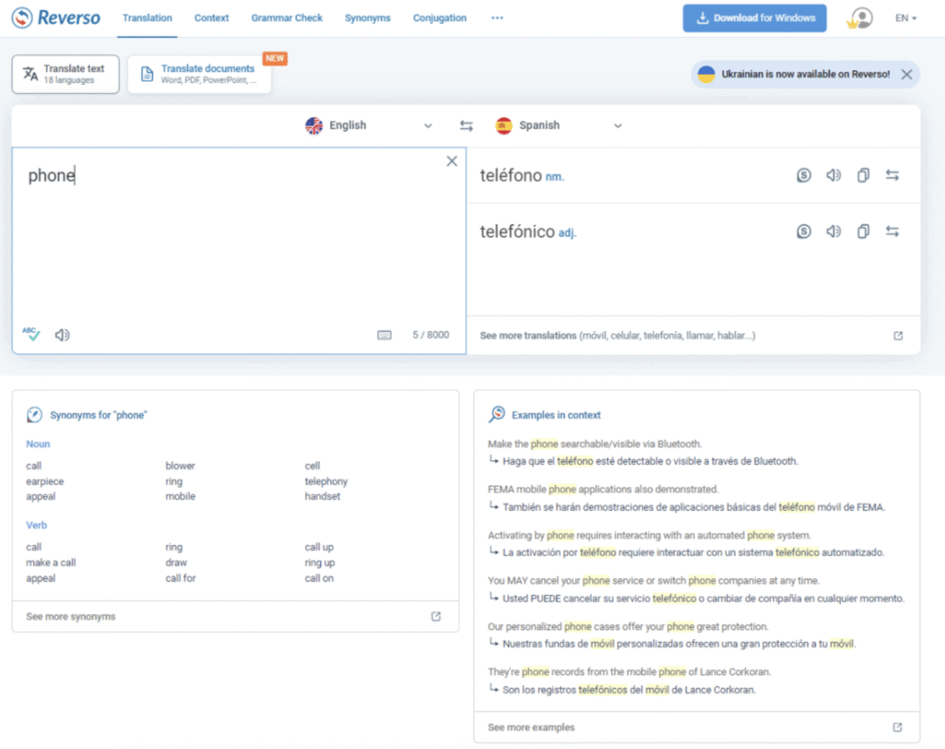Go to the Conjugation tab

point(439,18)
